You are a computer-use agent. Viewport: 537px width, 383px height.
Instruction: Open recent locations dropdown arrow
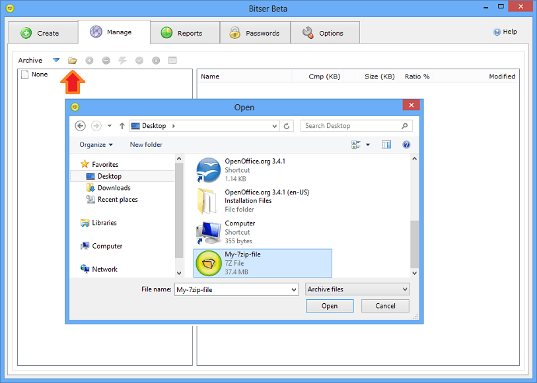pyautogui.click(x=110, y=126)
